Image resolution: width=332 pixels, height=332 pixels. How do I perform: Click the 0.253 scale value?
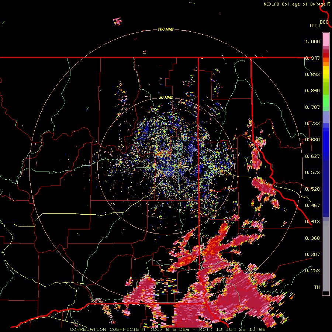point(312,271)
